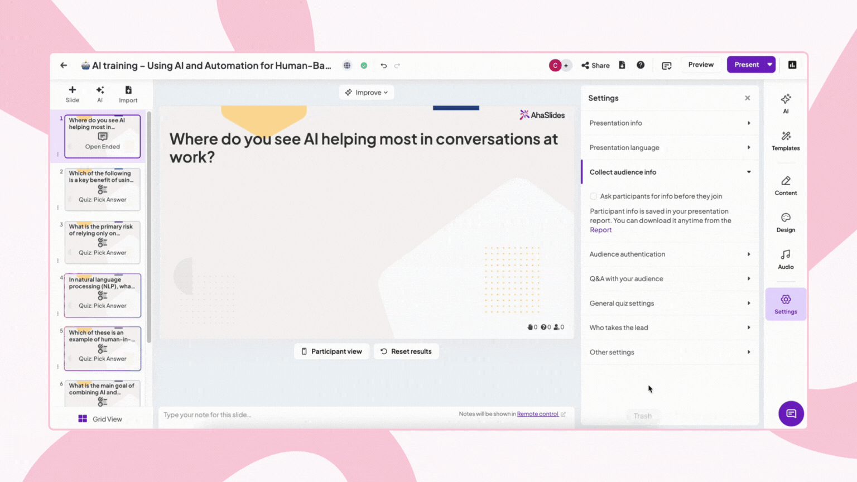The image size is (857, 482).
Task: Enable ask participants for info before joining
Action: pos(594,196)
